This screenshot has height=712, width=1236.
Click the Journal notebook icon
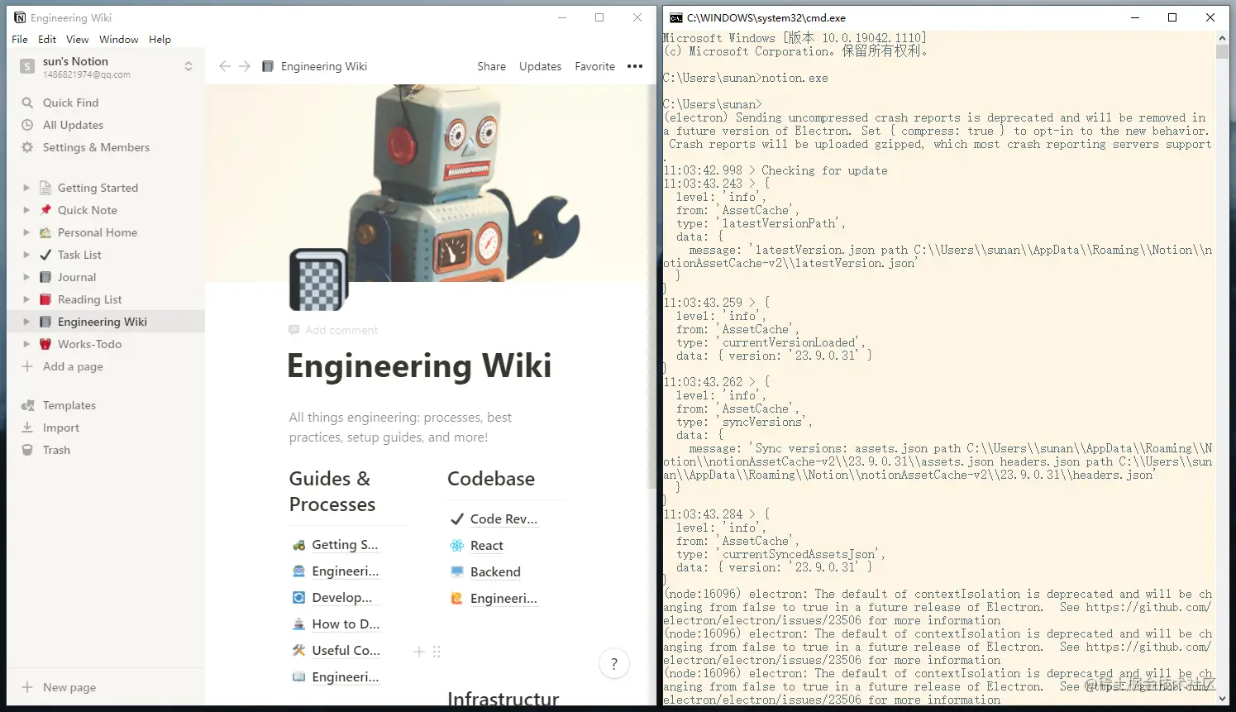tap(45, 277)
